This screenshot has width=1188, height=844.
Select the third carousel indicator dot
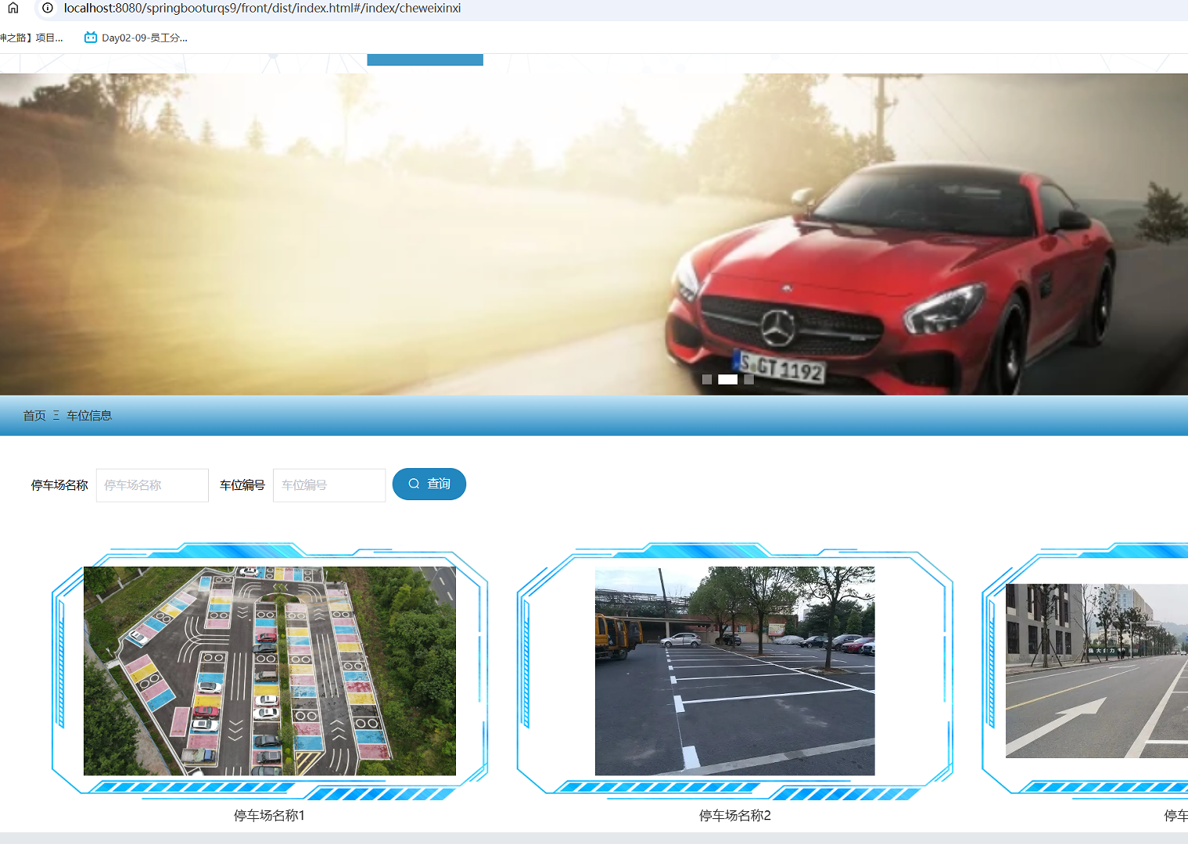click(x=748, y=380)
